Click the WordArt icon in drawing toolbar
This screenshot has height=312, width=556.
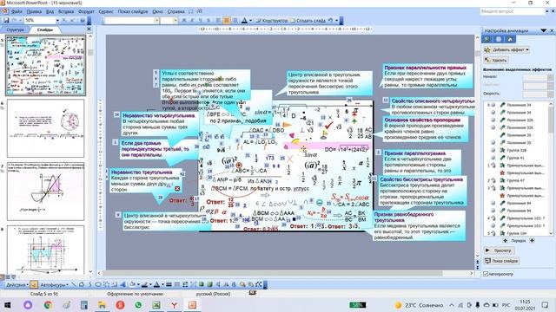click(x=122, y=284)
